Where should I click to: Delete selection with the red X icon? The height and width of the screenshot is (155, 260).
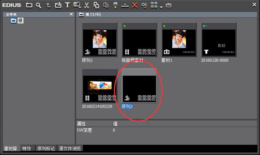tap(134, 5)
